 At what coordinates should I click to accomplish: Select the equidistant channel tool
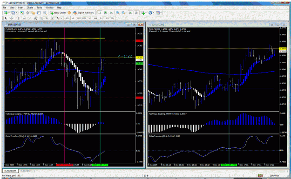[35, 18]
